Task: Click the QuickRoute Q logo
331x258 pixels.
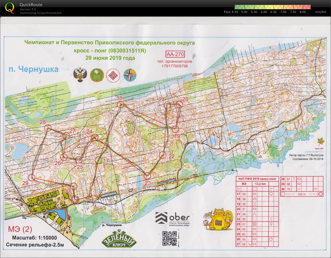Action: pos(10,8)
